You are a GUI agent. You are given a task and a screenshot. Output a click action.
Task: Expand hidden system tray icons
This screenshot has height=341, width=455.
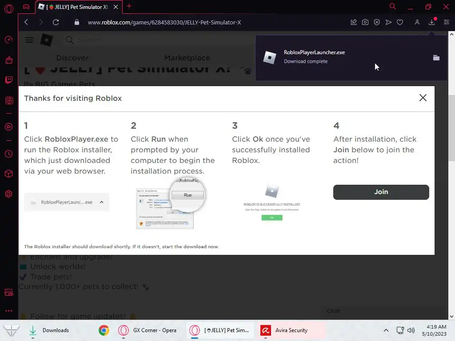click(x=386, y=330)
